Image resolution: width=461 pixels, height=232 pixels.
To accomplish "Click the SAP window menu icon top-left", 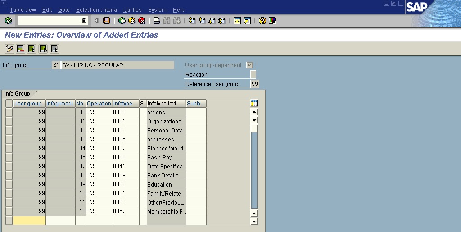I will point(4,3).
